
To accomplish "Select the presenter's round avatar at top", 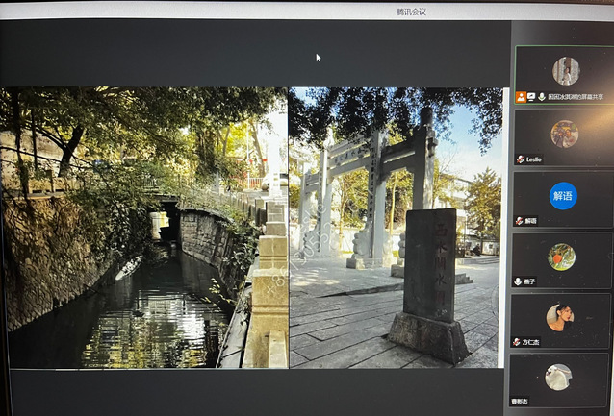I will (x=566, y=70).
